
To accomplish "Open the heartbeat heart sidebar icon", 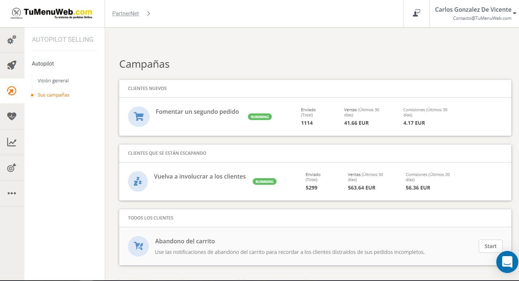I will [12, 116].
